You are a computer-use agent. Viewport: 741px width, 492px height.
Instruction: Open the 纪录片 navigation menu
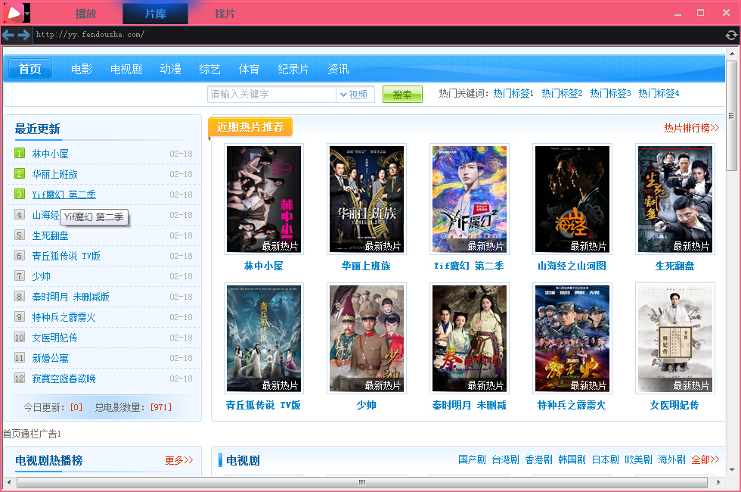293,69
